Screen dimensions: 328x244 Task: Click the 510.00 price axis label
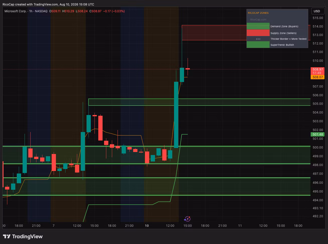pyautogui.click(x=318, y=61)
